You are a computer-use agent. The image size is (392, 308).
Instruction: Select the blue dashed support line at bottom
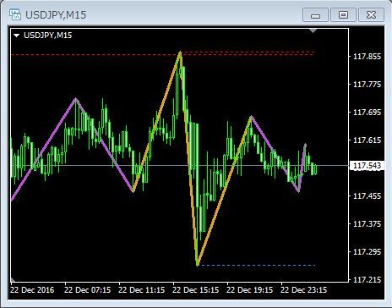coord(257,265)
